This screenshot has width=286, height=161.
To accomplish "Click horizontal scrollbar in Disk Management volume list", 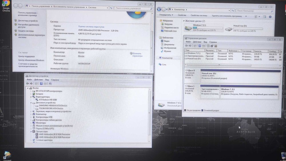I will 219,65.
